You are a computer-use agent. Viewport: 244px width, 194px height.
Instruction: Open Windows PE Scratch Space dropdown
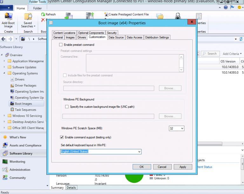pos(182,128)
